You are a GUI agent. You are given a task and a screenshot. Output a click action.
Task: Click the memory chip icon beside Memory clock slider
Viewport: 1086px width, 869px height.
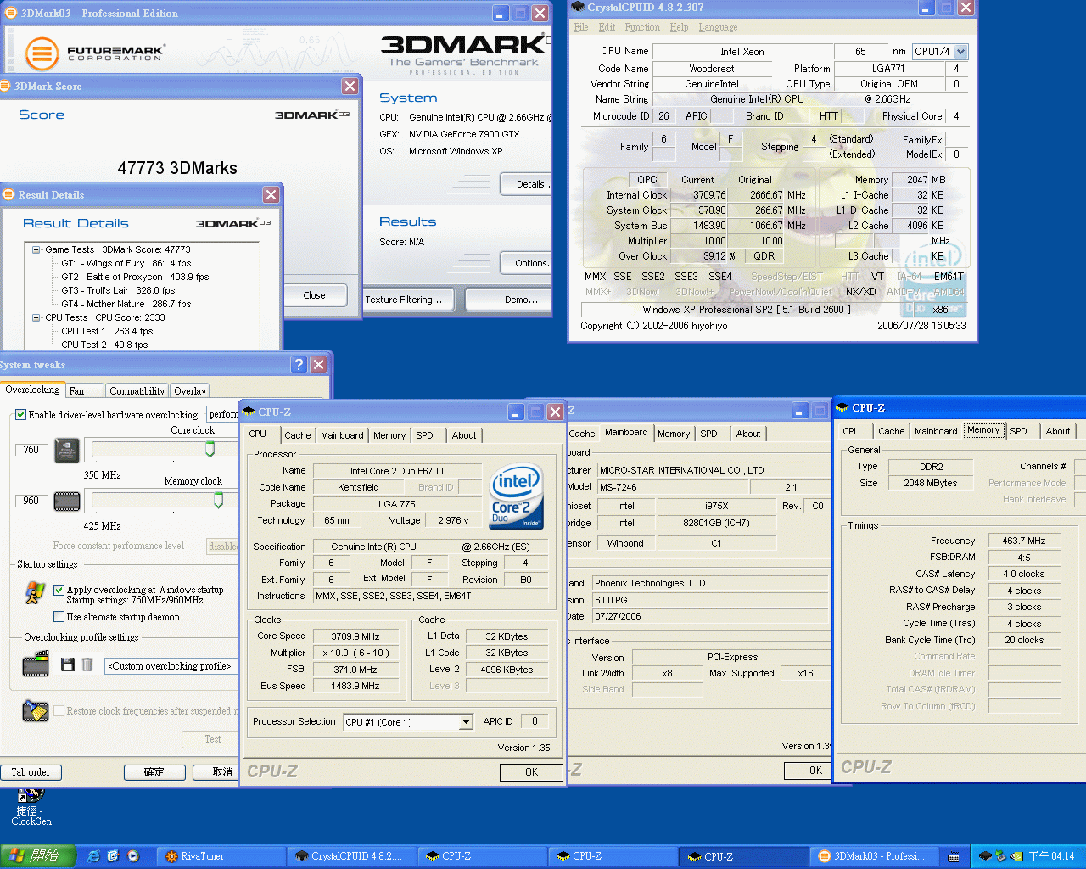coord(67,502)
